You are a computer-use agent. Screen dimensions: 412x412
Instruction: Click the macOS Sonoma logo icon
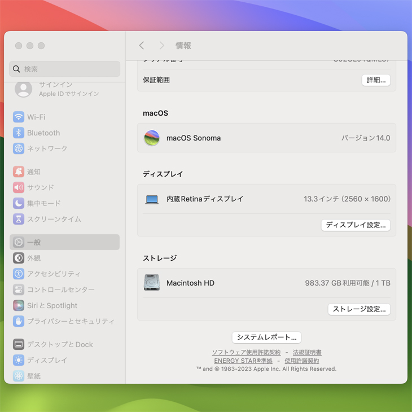152,138
